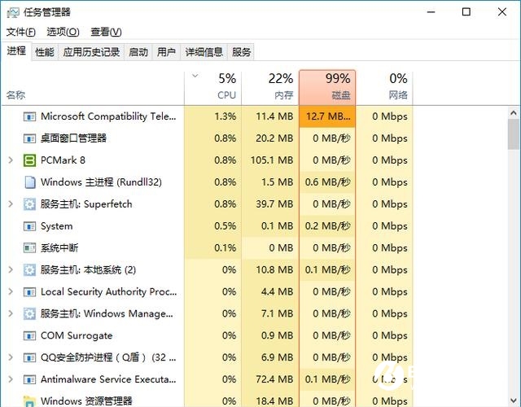
Task: Click the Task Manager title bar icon
Action: [x=13, y=13]
